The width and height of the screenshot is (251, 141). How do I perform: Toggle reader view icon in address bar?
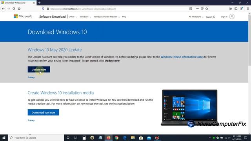pos(191,9)
